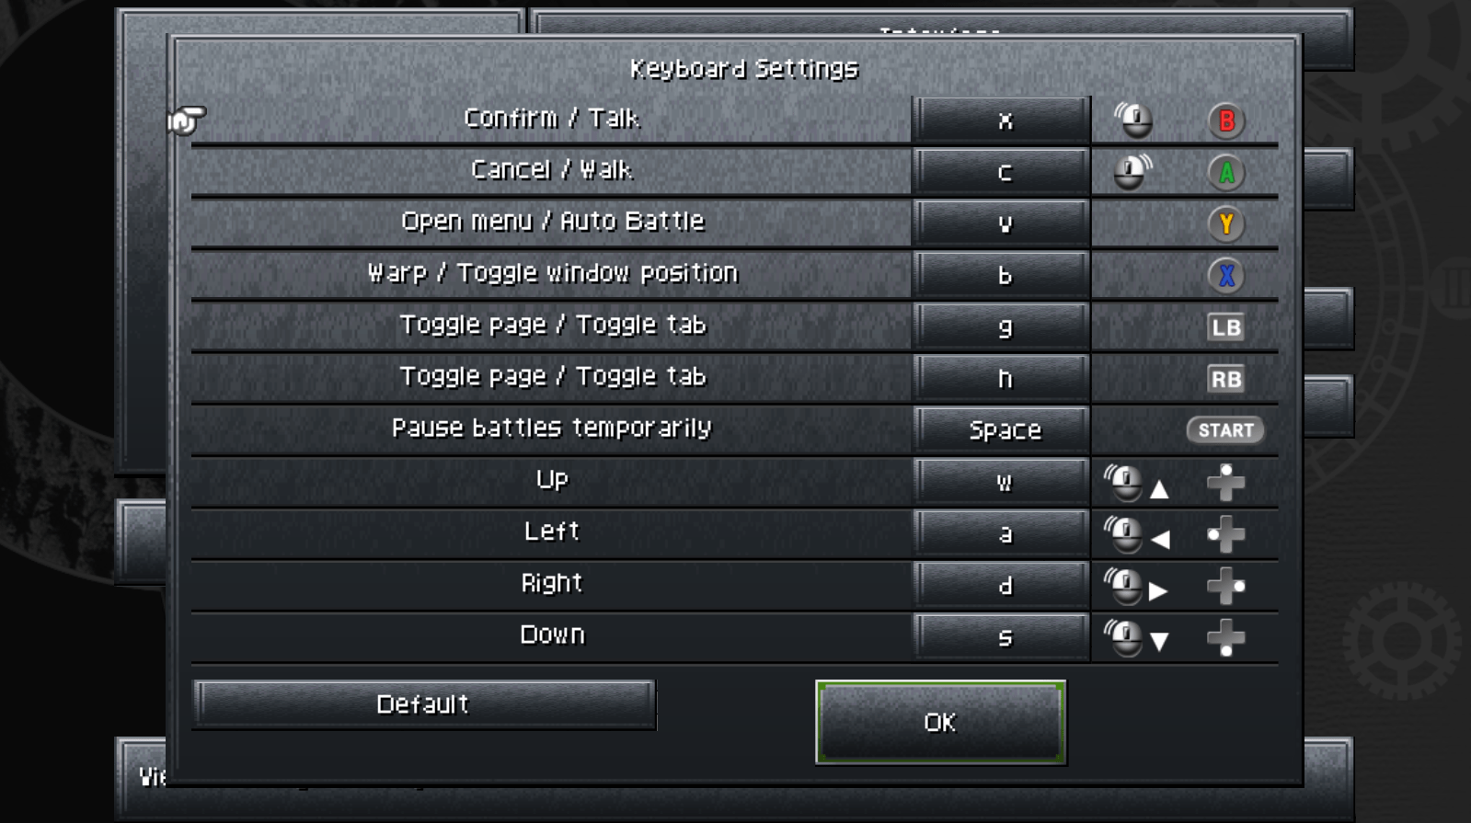Screen dimensions: 1471x823
Task: Select the Pause battles key field 'Space'
Action: point(1003,430)
